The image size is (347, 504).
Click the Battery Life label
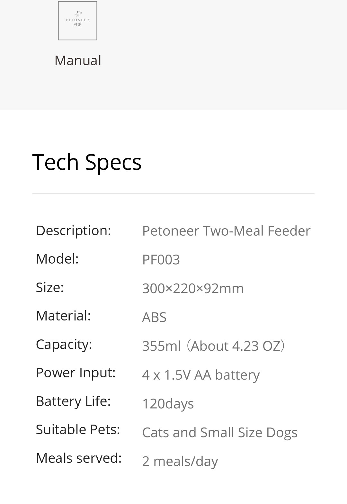pos(73,401)
